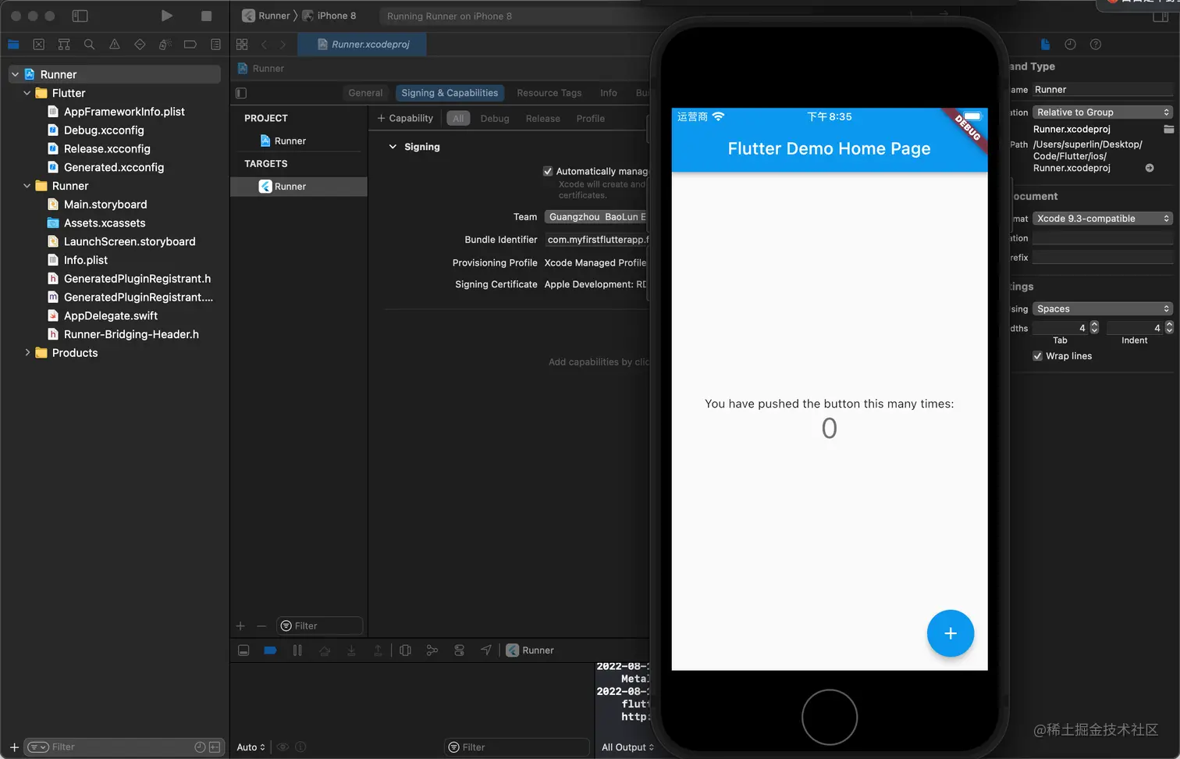The width and height of the screenshot is (1180, 759).
Task: Open the Breakpoint navigator icon
Action: coord(190,45)
